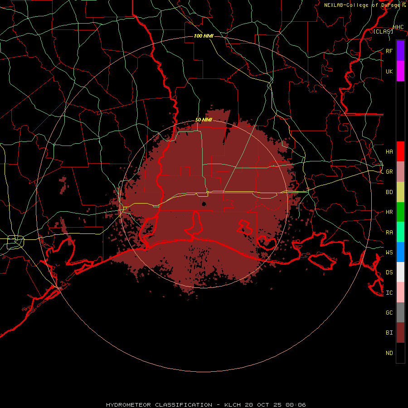Image resolution: width=408 pixels, height=408 pixels.
Task: Click the "HYDROMETEOR CLASSIFICATION - KLCH" caption
Action: [175, 405]
